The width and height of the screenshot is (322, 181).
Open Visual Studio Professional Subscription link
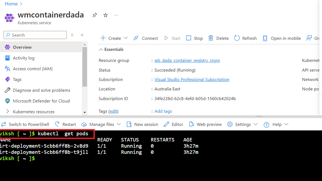(x=192, y=79)
